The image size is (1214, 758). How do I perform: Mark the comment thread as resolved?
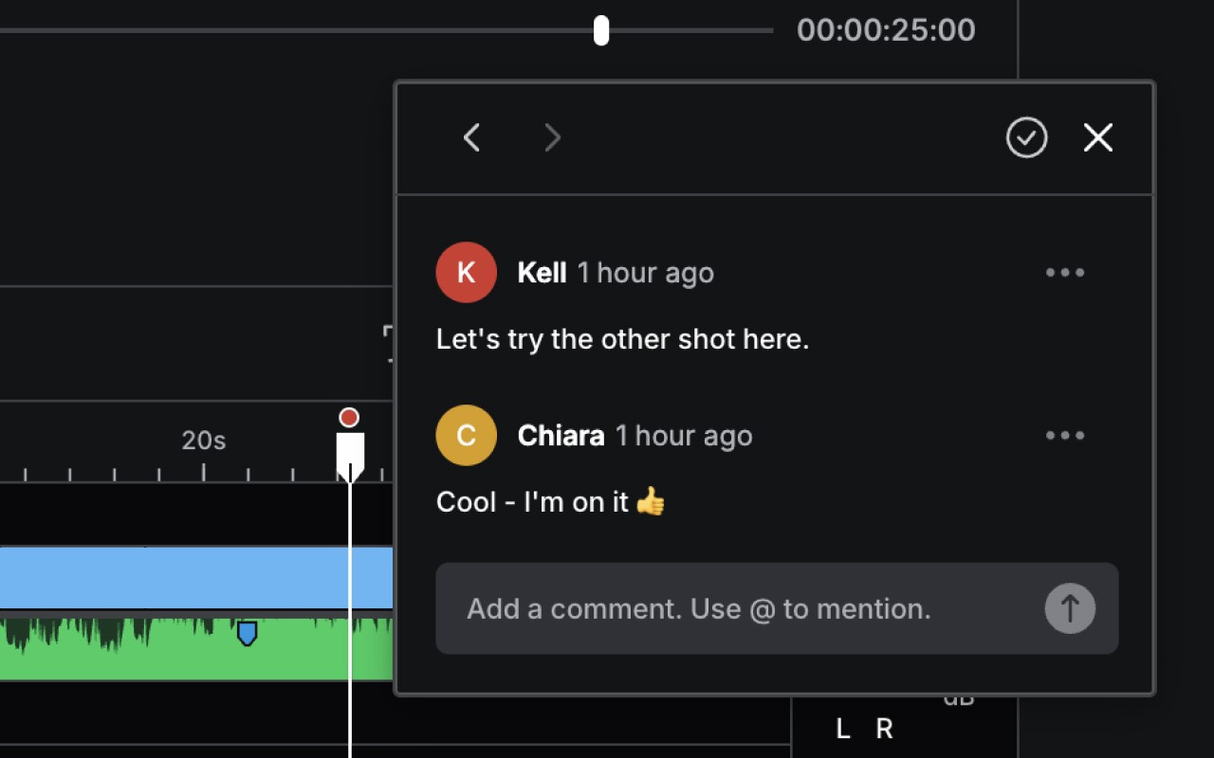click(x=1026, y=137)
